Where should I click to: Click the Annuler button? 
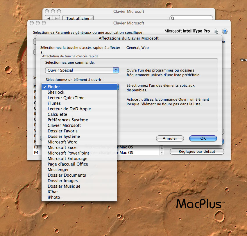pyautogui.click(x=170, y=138)
